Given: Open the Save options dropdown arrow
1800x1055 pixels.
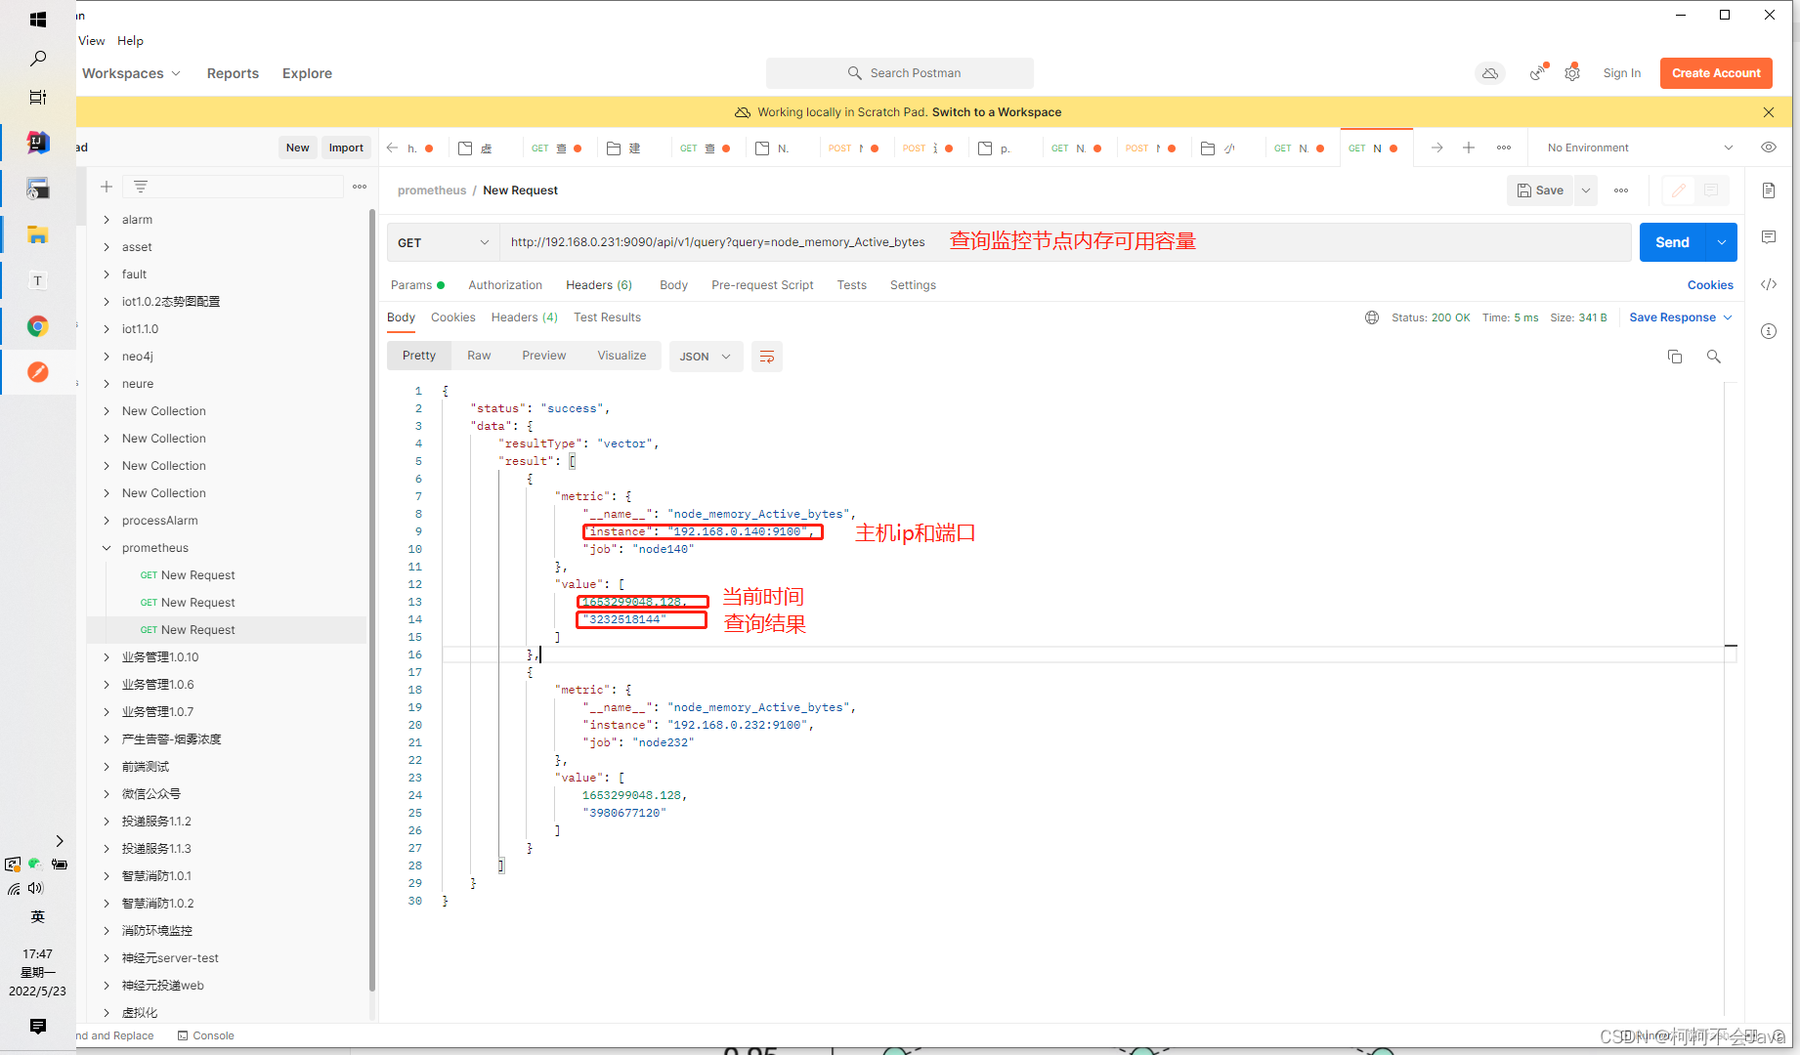Looking at the screenshot, I should pyautogui.click(x=1586, y=190).
